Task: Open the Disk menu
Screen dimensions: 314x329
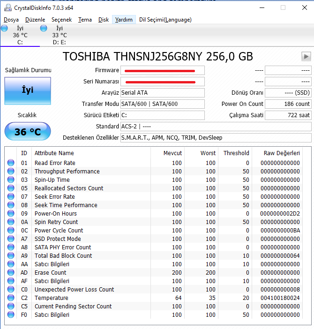Action: (104, 20)
